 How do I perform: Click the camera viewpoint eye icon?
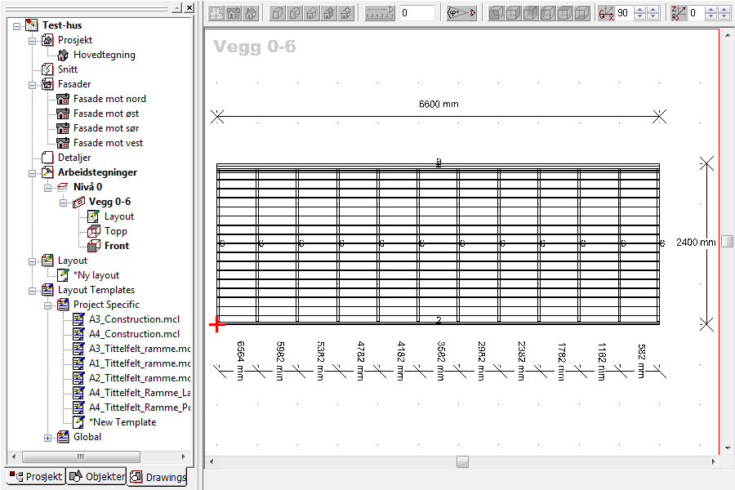coord(461,13)
